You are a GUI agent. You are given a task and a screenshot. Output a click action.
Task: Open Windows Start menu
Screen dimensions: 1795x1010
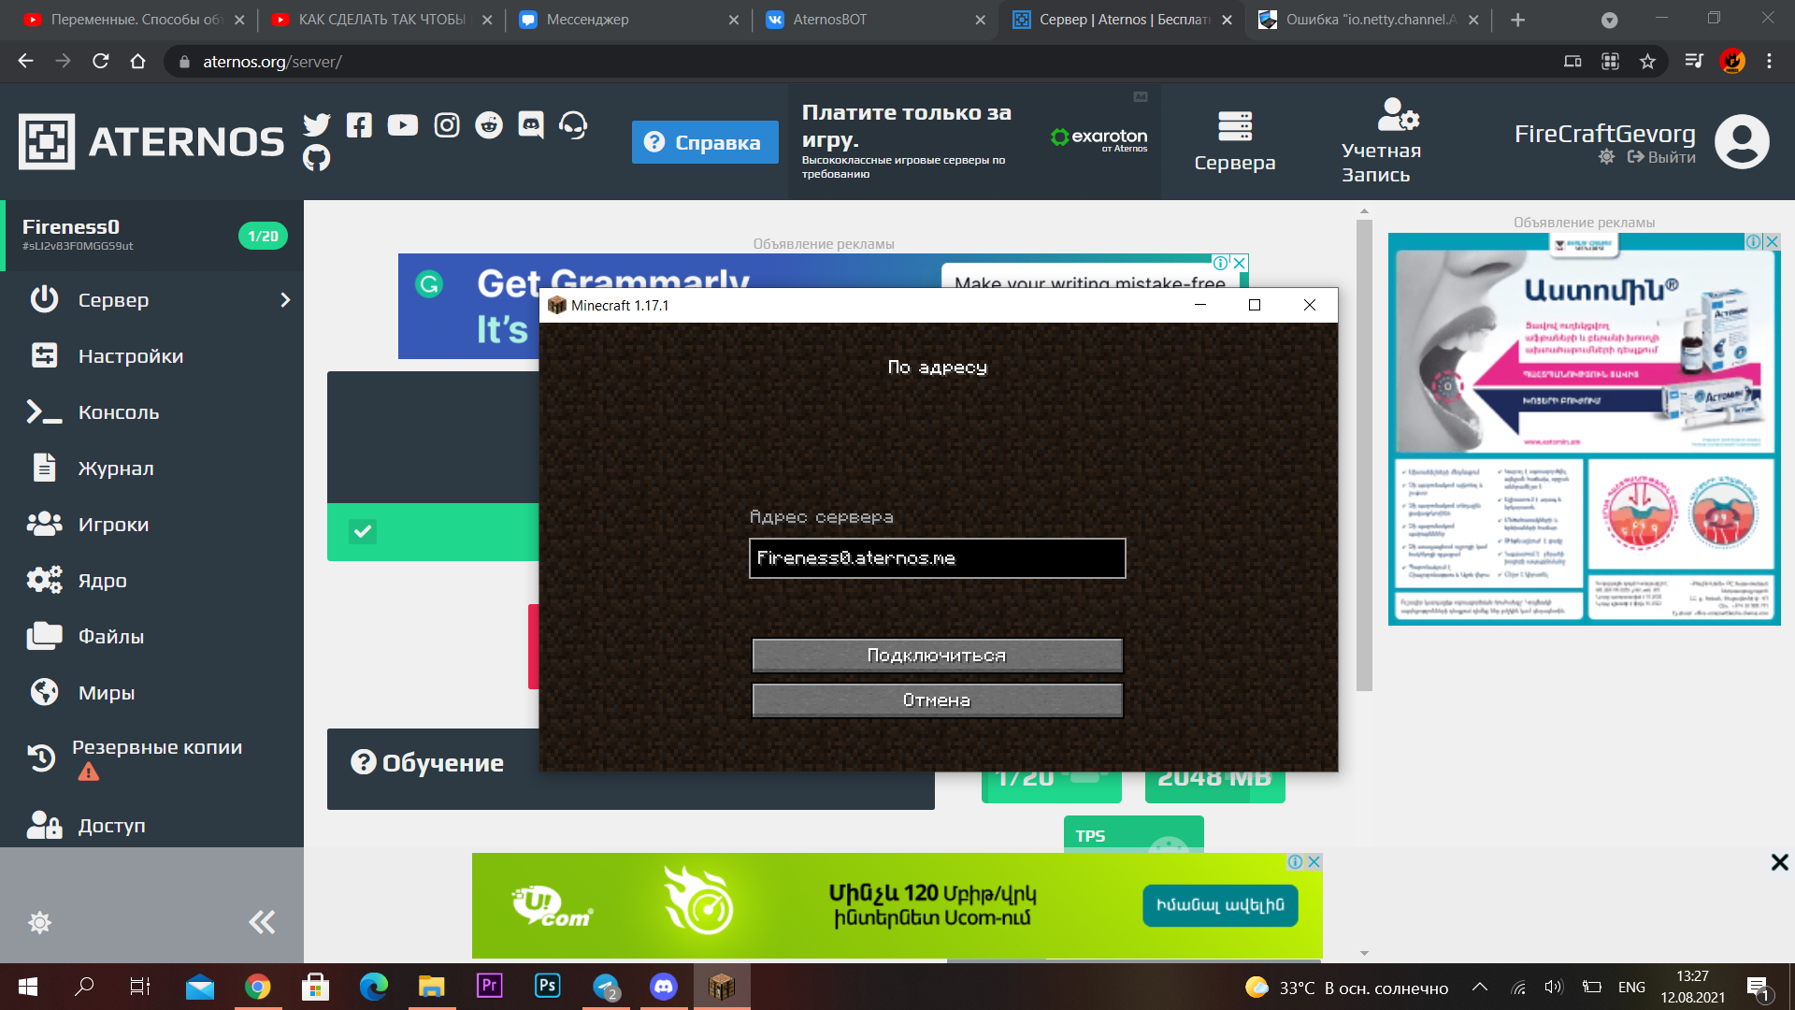pyautogui.click(x=28, y=987)
